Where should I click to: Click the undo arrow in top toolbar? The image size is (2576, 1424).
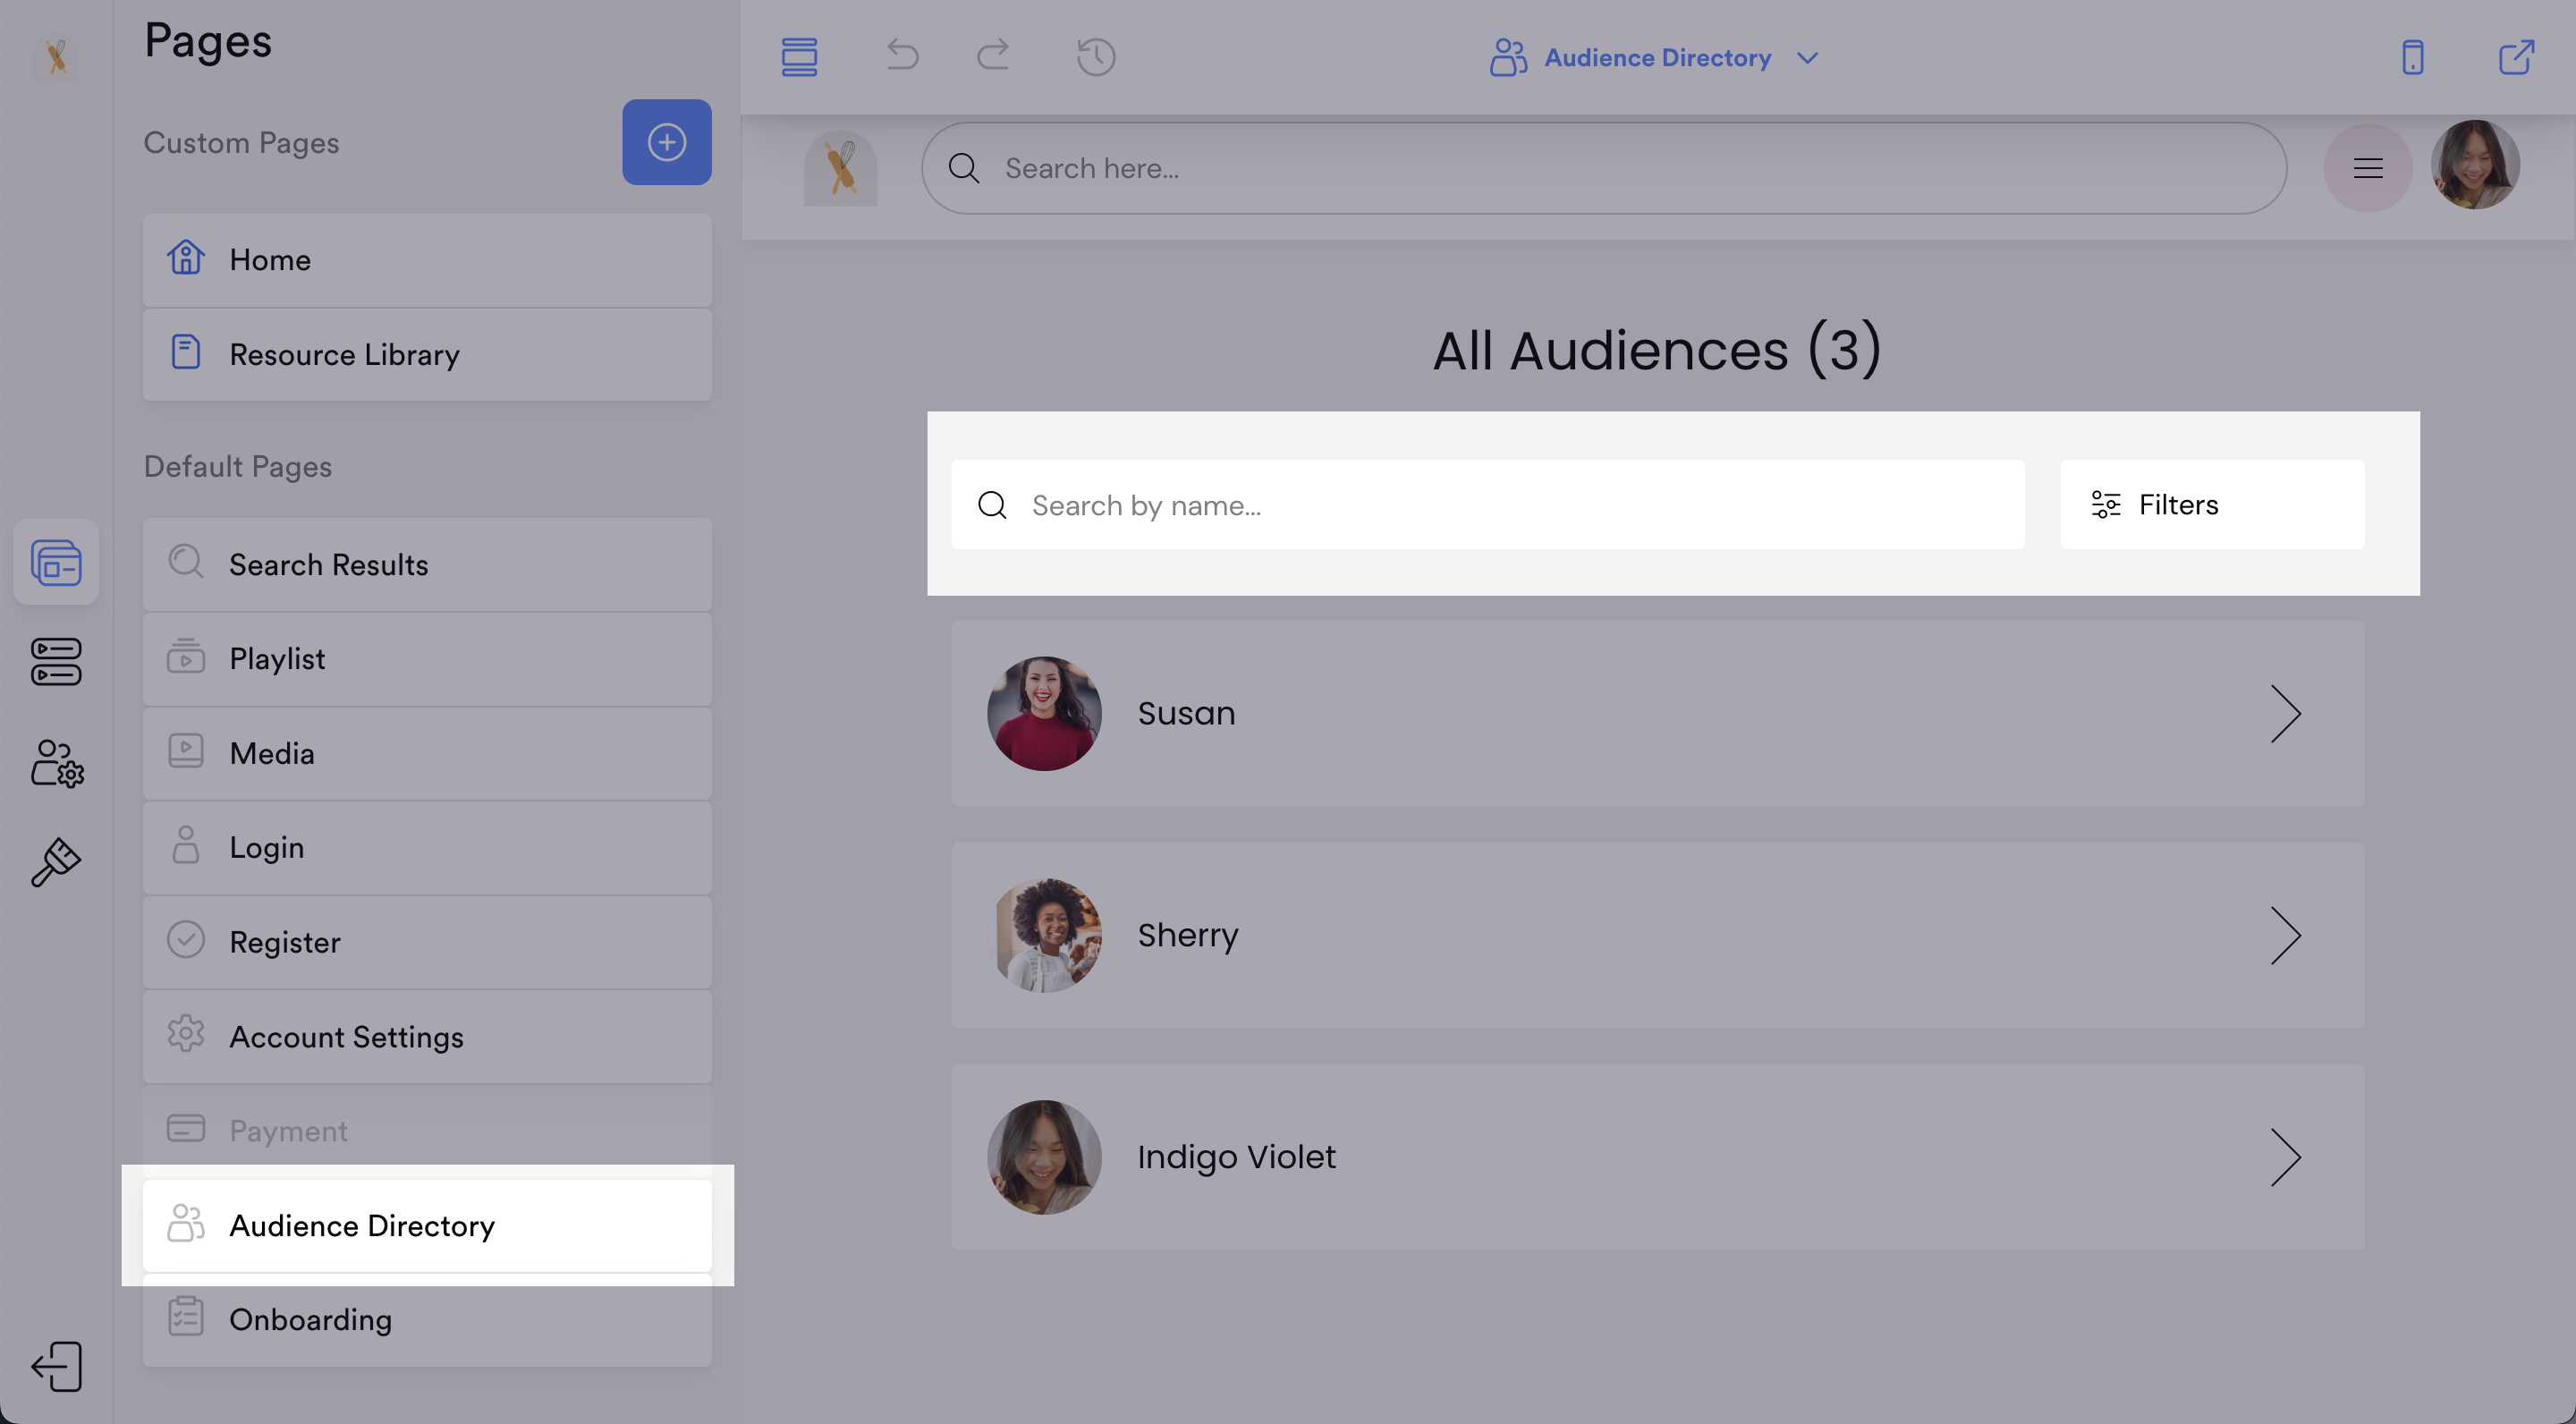[x=902, y=56]
